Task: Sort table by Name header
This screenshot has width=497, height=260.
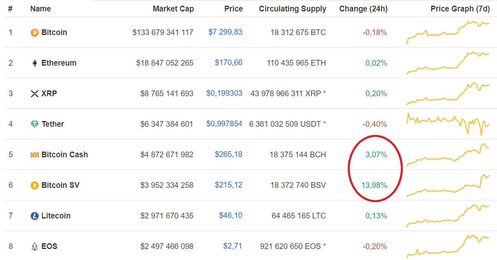Action: (x=40, y=9)
